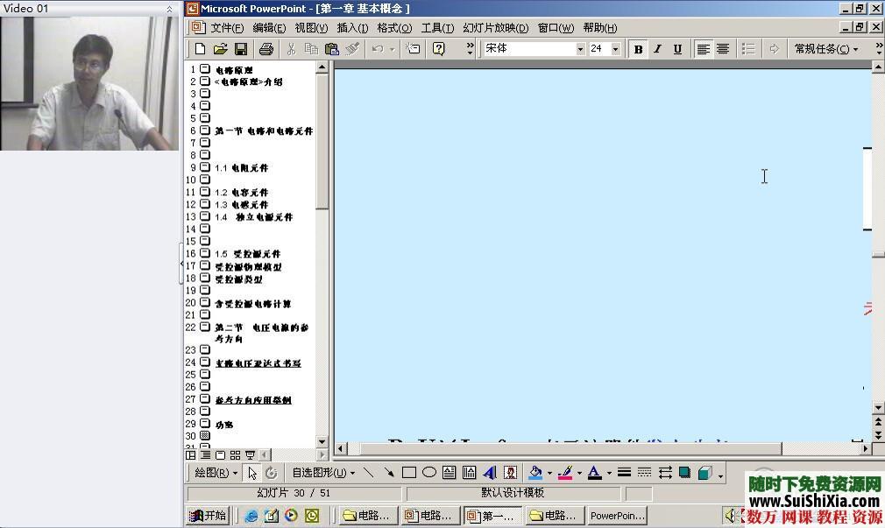Select the Rectangle drawing tool
Viewport: 885px width, 528px height.
pyautogui.click(x=408, y=473)
